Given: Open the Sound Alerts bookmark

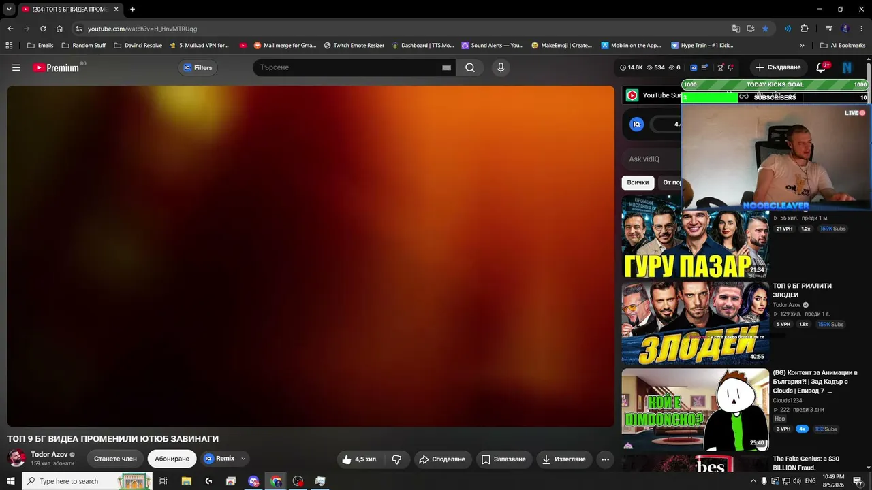Looking at the screenshot, I should click(x=492, y=45).
